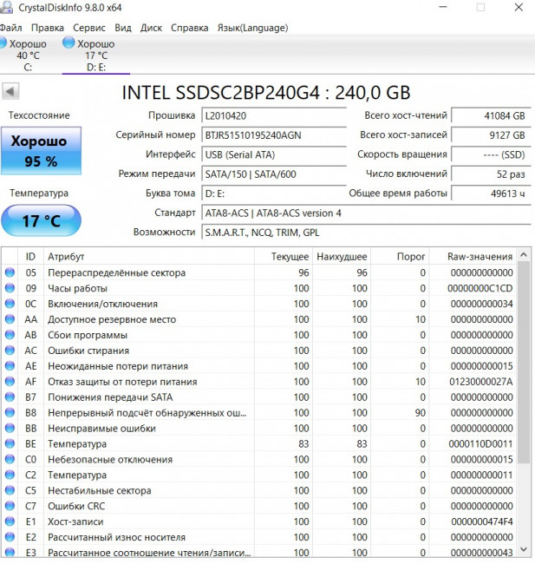Click status icon of 0C Включения/отключения
535x564 pixels.
[x=10, y=304]
